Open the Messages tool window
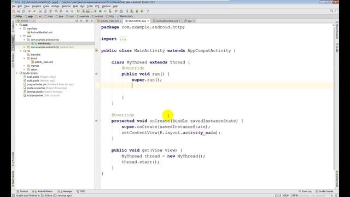The height and width of the screenshot is (197, 350). (x=65, y=192)
